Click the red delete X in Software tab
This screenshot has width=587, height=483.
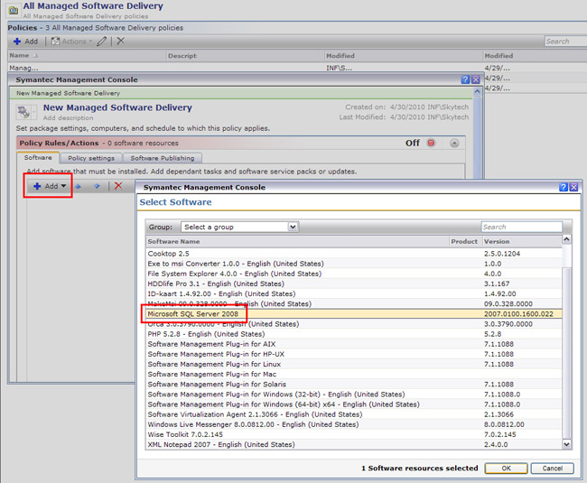click(x=118, y=186)
